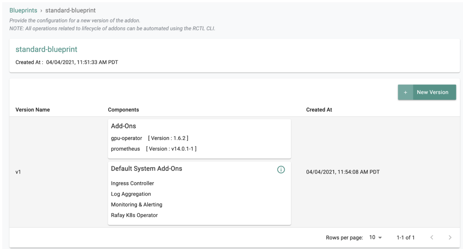Click the gpu-operator add-on entry

pyautogui.click(x=150, y=138)
